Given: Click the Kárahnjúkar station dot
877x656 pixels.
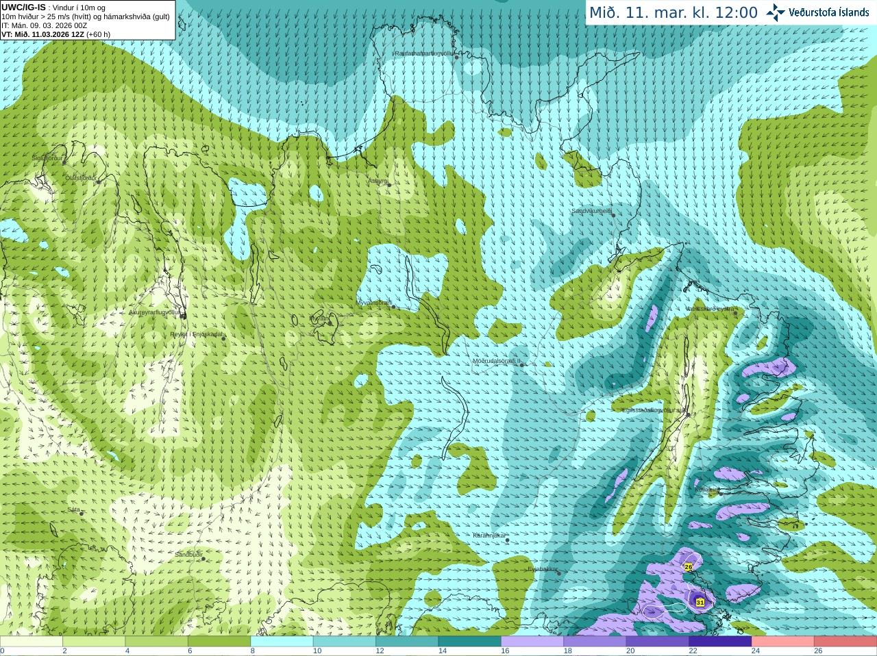Looking at the screenshot, I should [x=508, y=540].
